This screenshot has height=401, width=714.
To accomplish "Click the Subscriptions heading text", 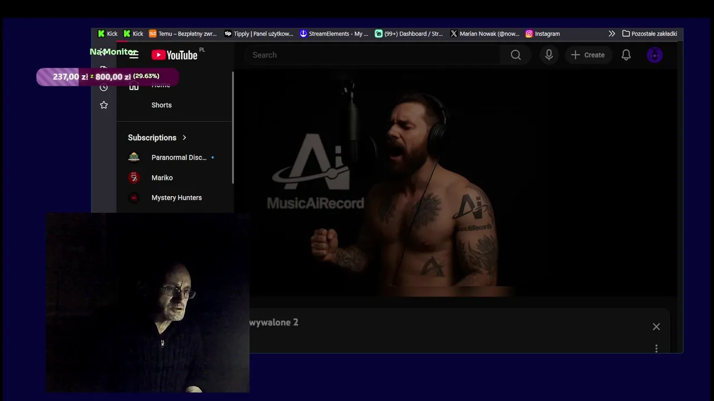I will point(152,138).
